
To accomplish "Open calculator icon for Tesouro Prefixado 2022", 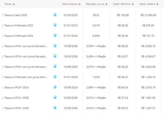I will pyautogui.click(x=55, y=25).
